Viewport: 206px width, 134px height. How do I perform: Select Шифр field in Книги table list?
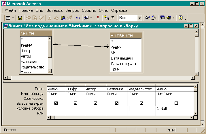26,51
